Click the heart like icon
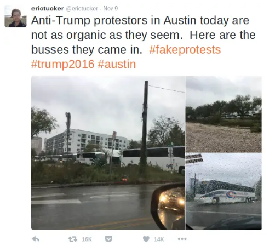Screen dimensions: 275x246 tap(146, 239)
